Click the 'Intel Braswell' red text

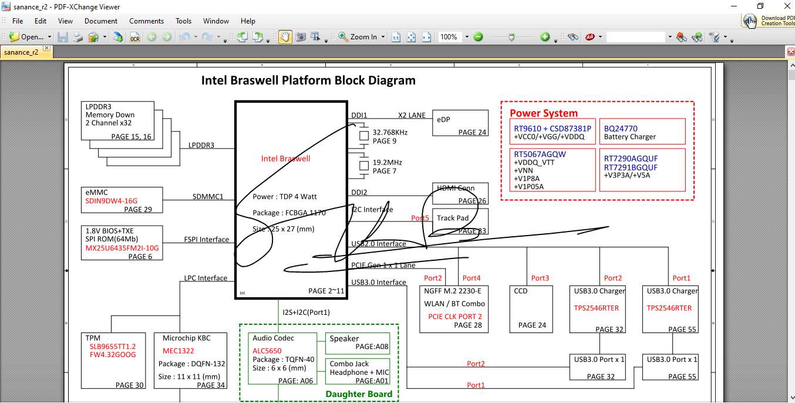point(285,159)
